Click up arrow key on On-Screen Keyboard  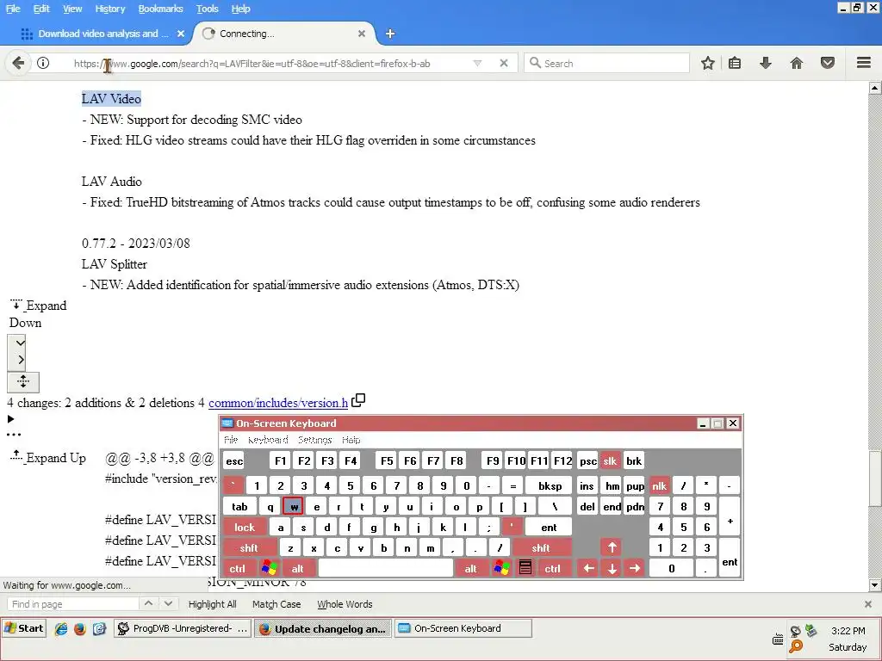coord(612,547)
